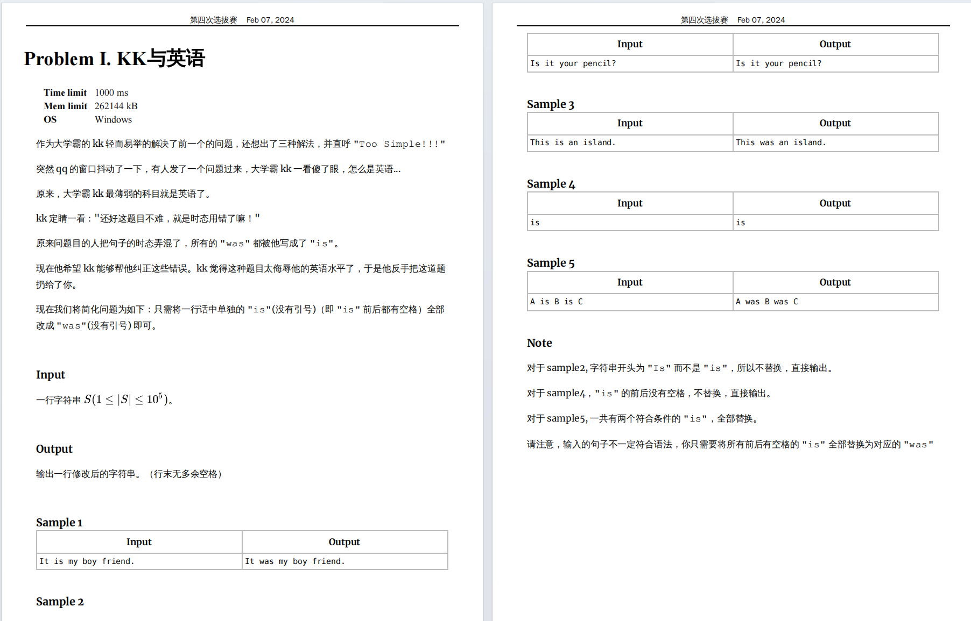Click the line '输出一行修改后的字符串。(行末无多余空格)'
Image resolution: width=971 pixels, height=621 pixels.
pyautogui.click(x=130, y=474)
